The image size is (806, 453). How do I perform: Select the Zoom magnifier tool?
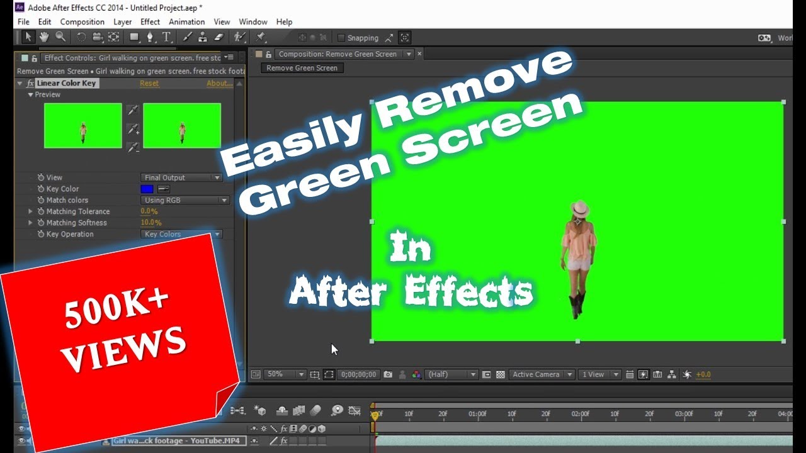coord(60,37)
